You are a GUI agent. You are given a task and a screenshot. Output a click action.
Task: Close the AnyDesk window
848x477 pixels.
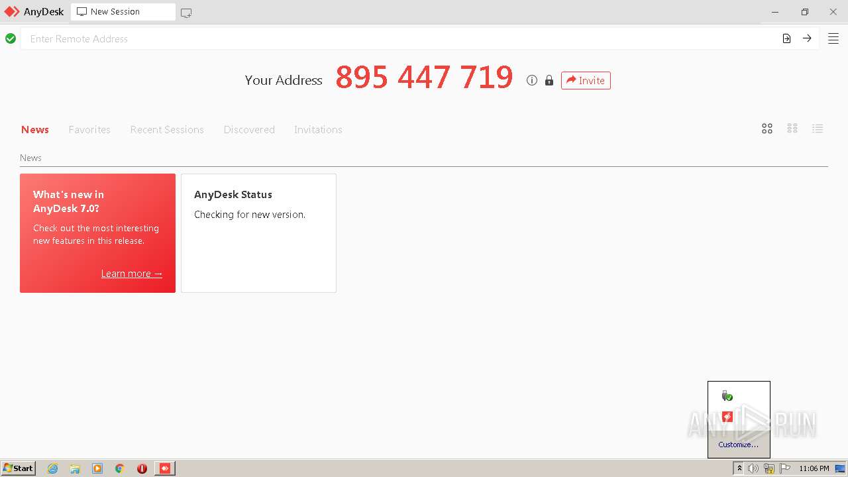pos(833,12)
